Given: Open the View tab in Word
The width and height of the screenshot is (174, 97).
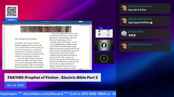Looking at the screenshot, I should 31,23.
